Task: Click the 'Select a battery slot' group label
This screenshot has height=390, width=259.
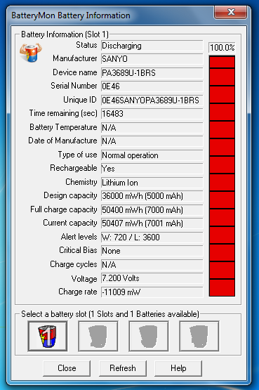Action: [110, 314]
